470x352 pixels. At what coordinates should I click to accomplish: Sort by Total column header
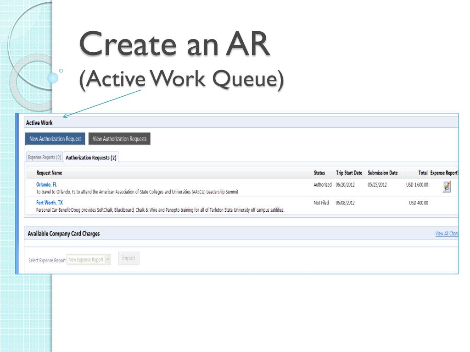pos(423,173)
